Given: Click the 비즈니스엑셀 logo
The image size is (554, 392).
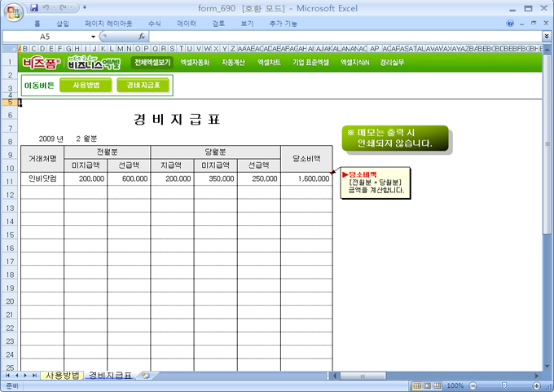Looking at the screenshot, I should click(94, 63).
